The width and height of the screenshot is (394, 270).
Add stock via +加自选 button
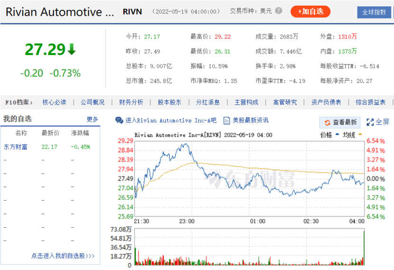(310, 11)
